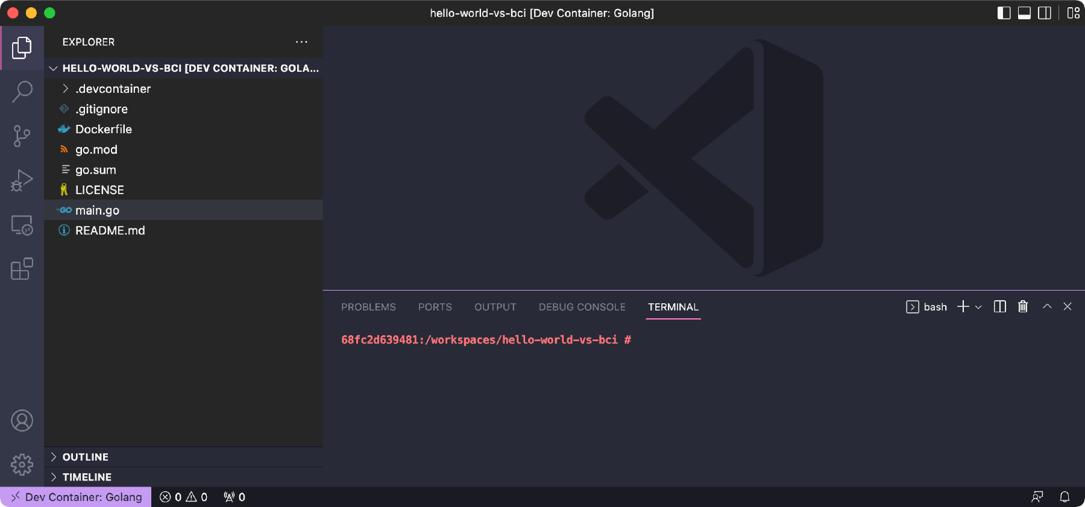This screenshot has height=507, width=1085.
Task: Click the Dev Container: Golang remote indicator
Action: (76, 497)
